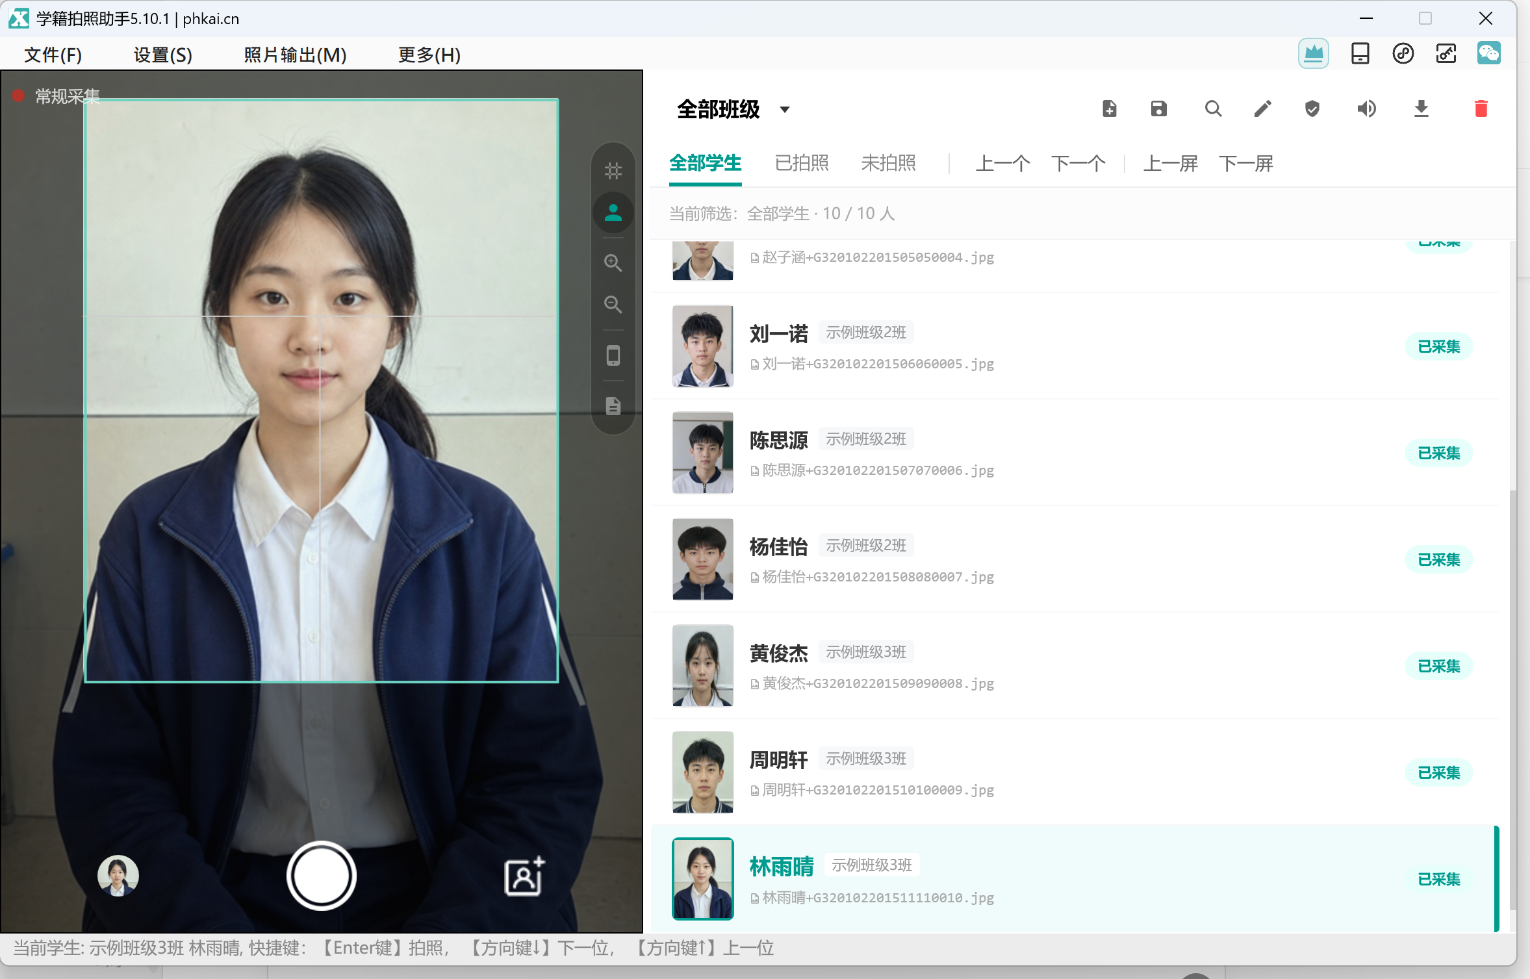Screen dimensions: 1530x979
Task: Click the 示例班级3班 tag beside 黄俊杰
Action: [x=866, y=652]
